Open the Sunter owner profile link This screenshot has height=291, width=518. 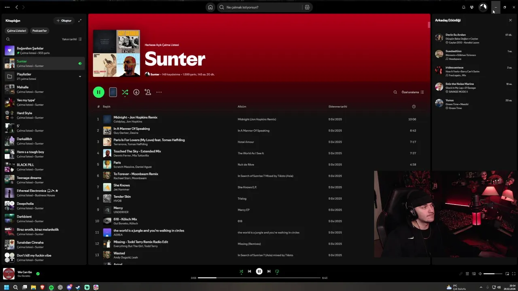(155, 74)
